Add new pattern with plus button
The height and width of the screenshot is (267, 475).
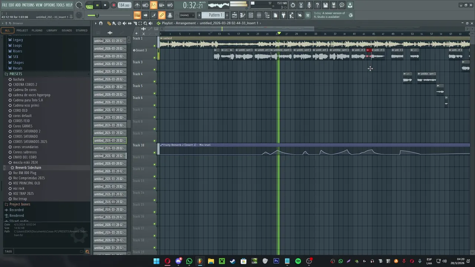tap(227, 15)
